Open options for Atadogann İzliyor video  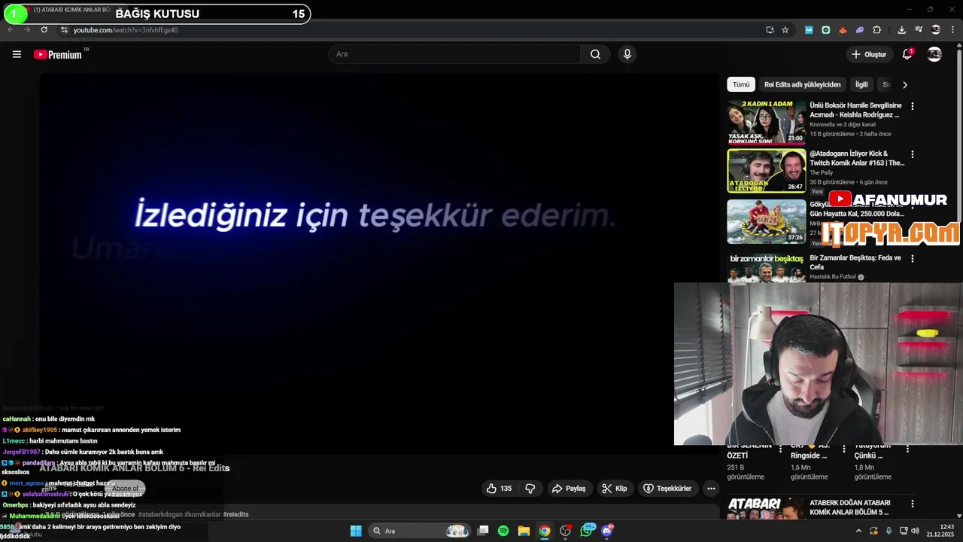point(913,154)
